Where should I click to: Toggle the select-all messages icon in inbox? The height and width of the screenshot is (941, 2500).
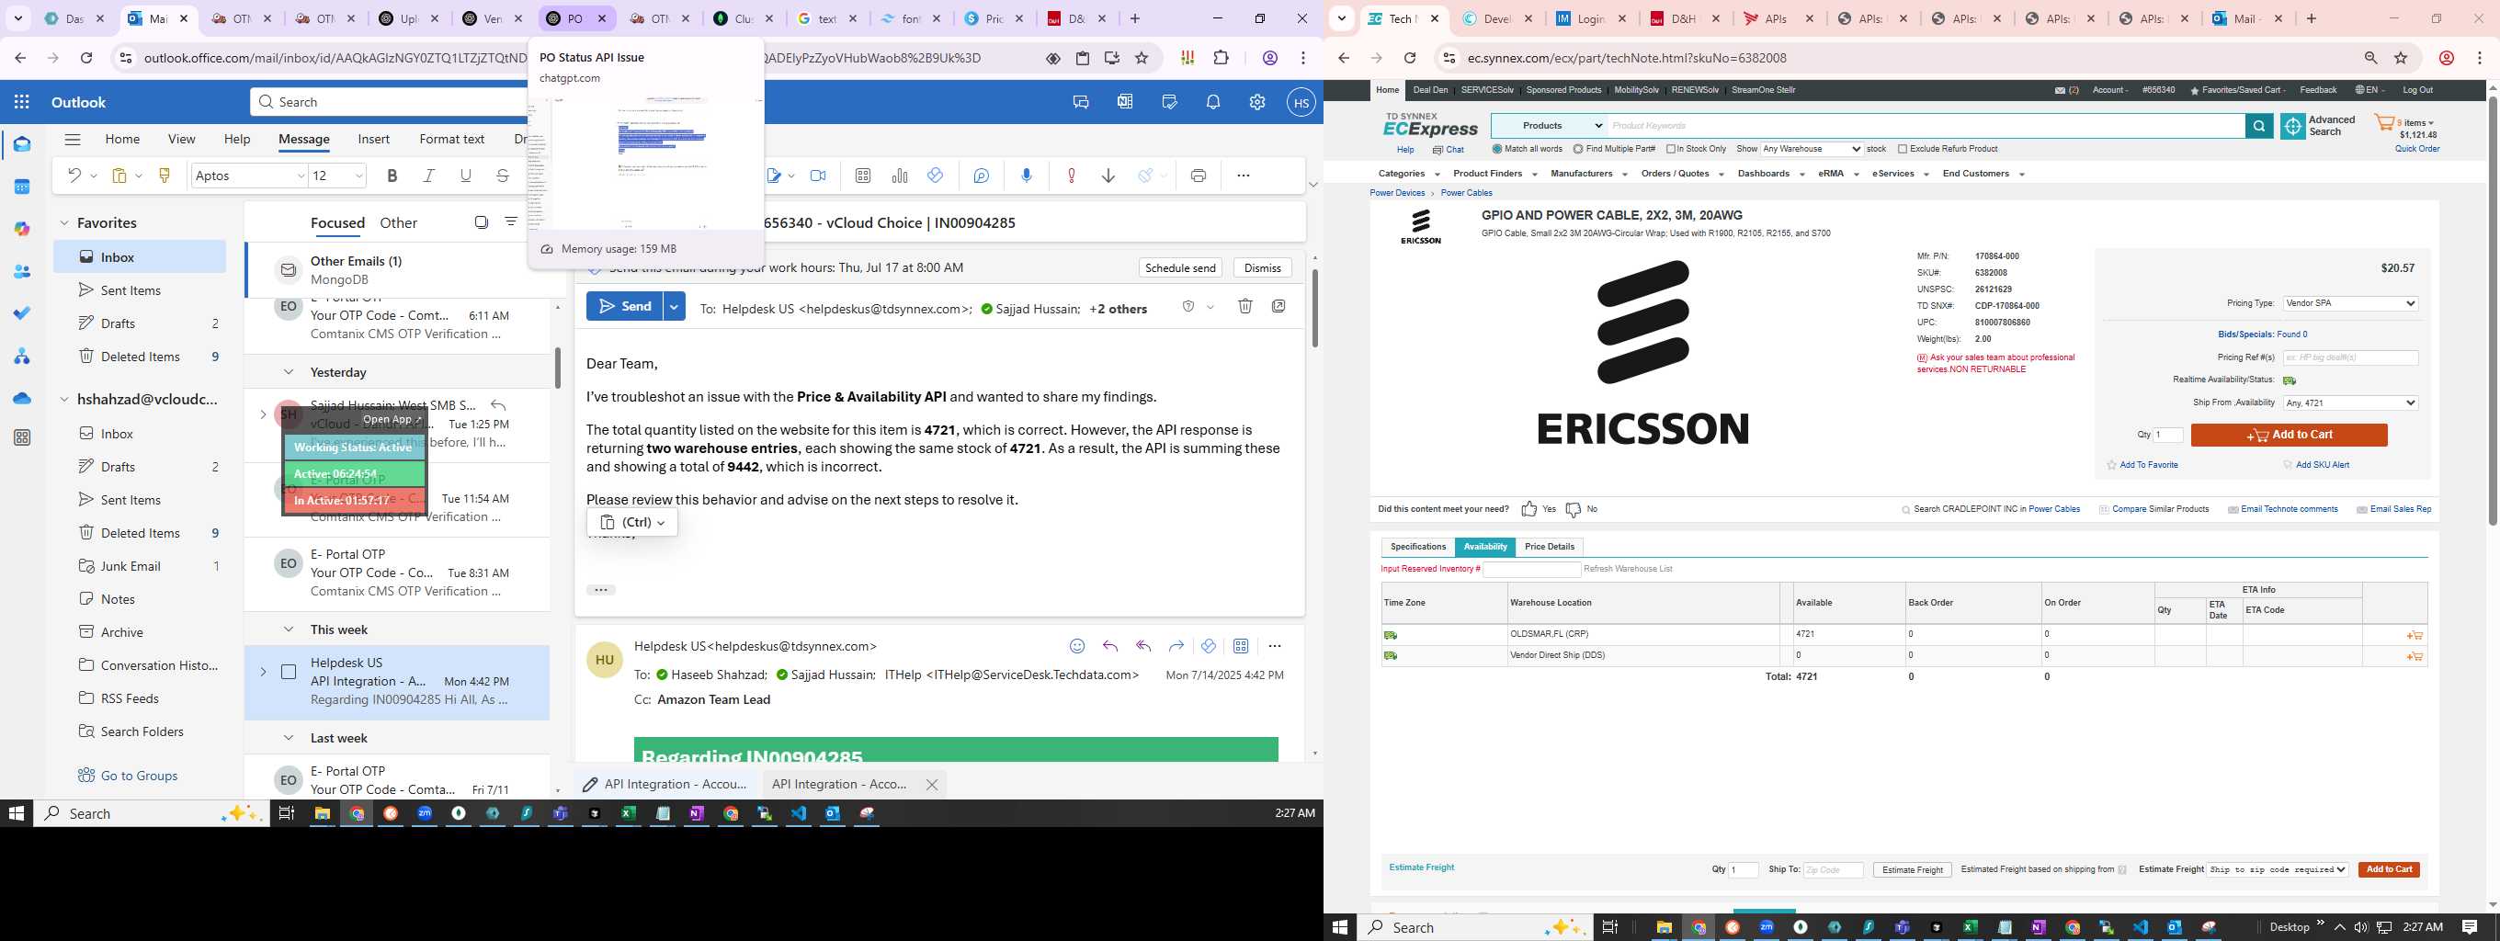[482, 222]
